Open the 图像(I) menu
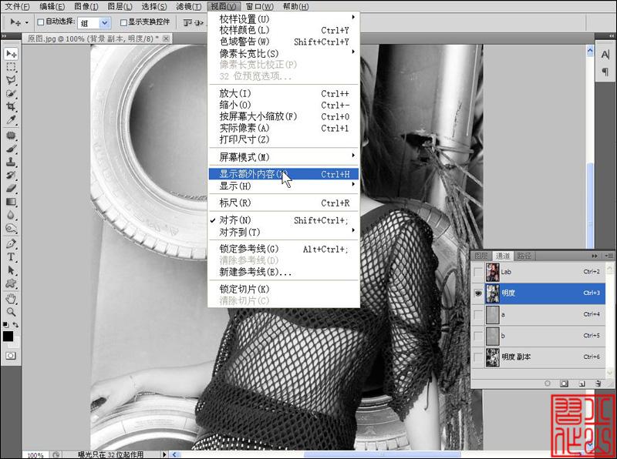 86,6
